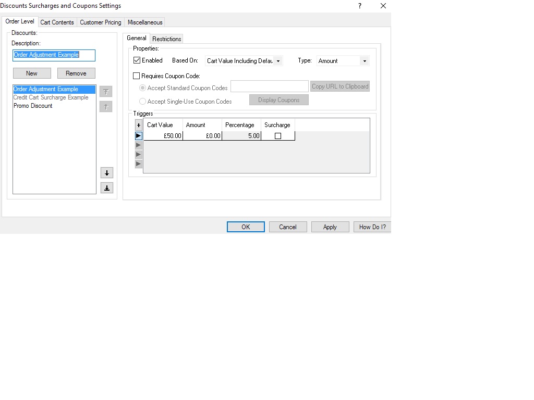Tick the Surcharge checkbox in trigger row

click(278, 136)
